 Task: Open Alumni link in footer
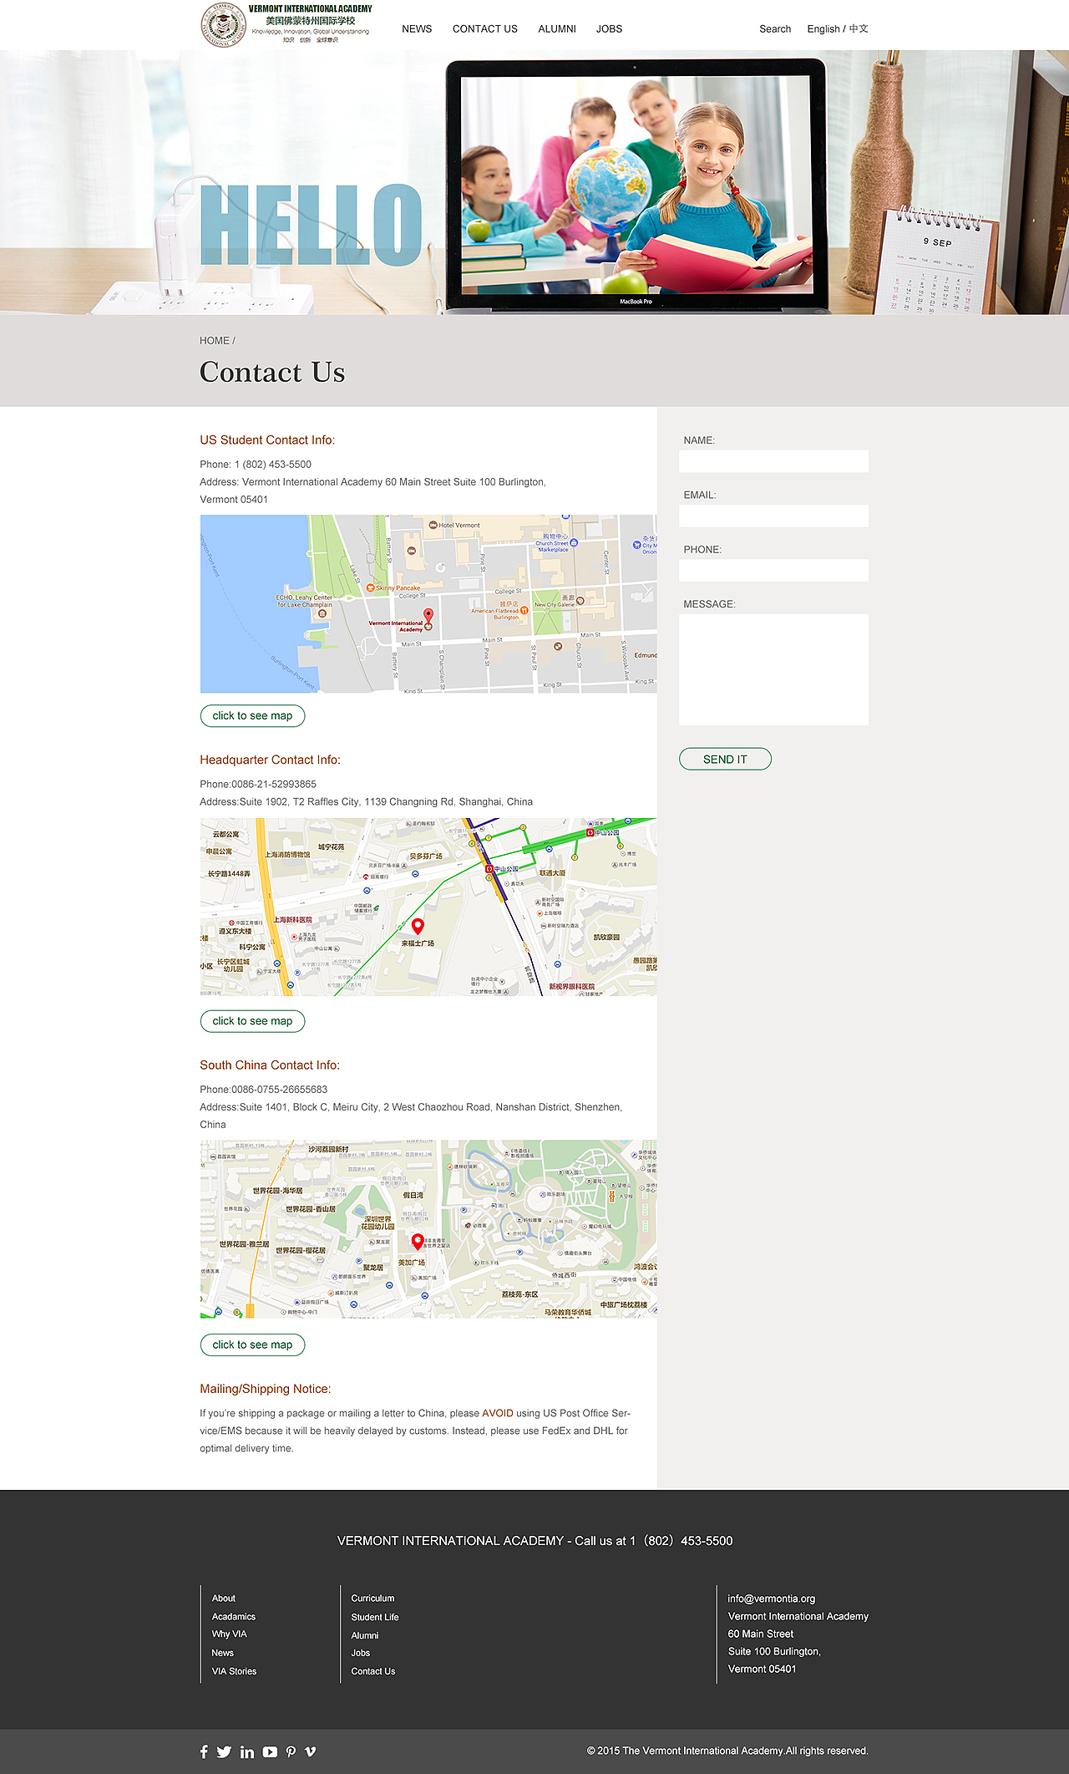point(365,1635)
